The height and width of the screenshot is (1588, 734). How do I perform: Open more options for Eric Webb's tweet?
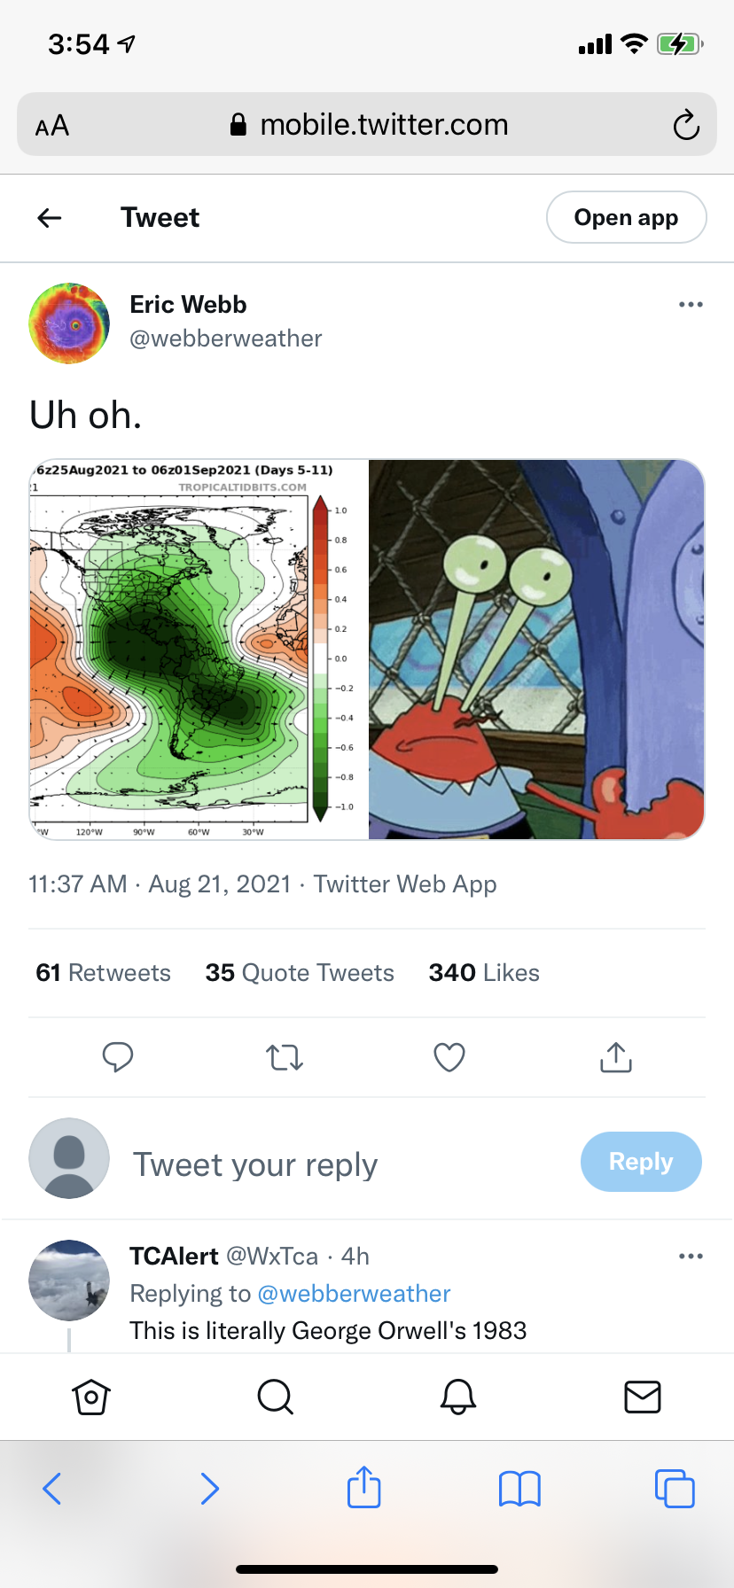(691, 305)
